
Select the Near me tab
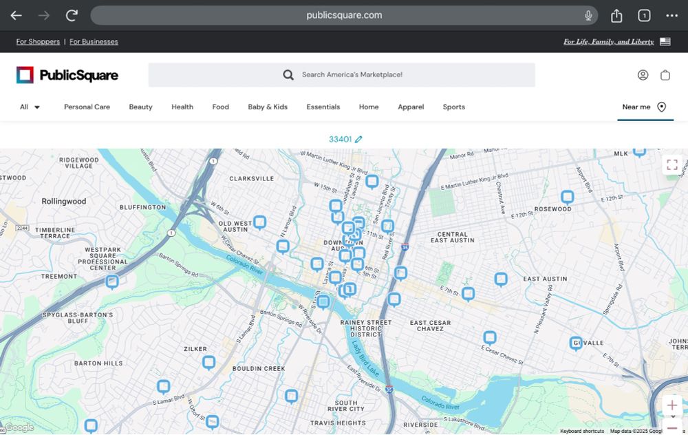(x=645, y=107)
